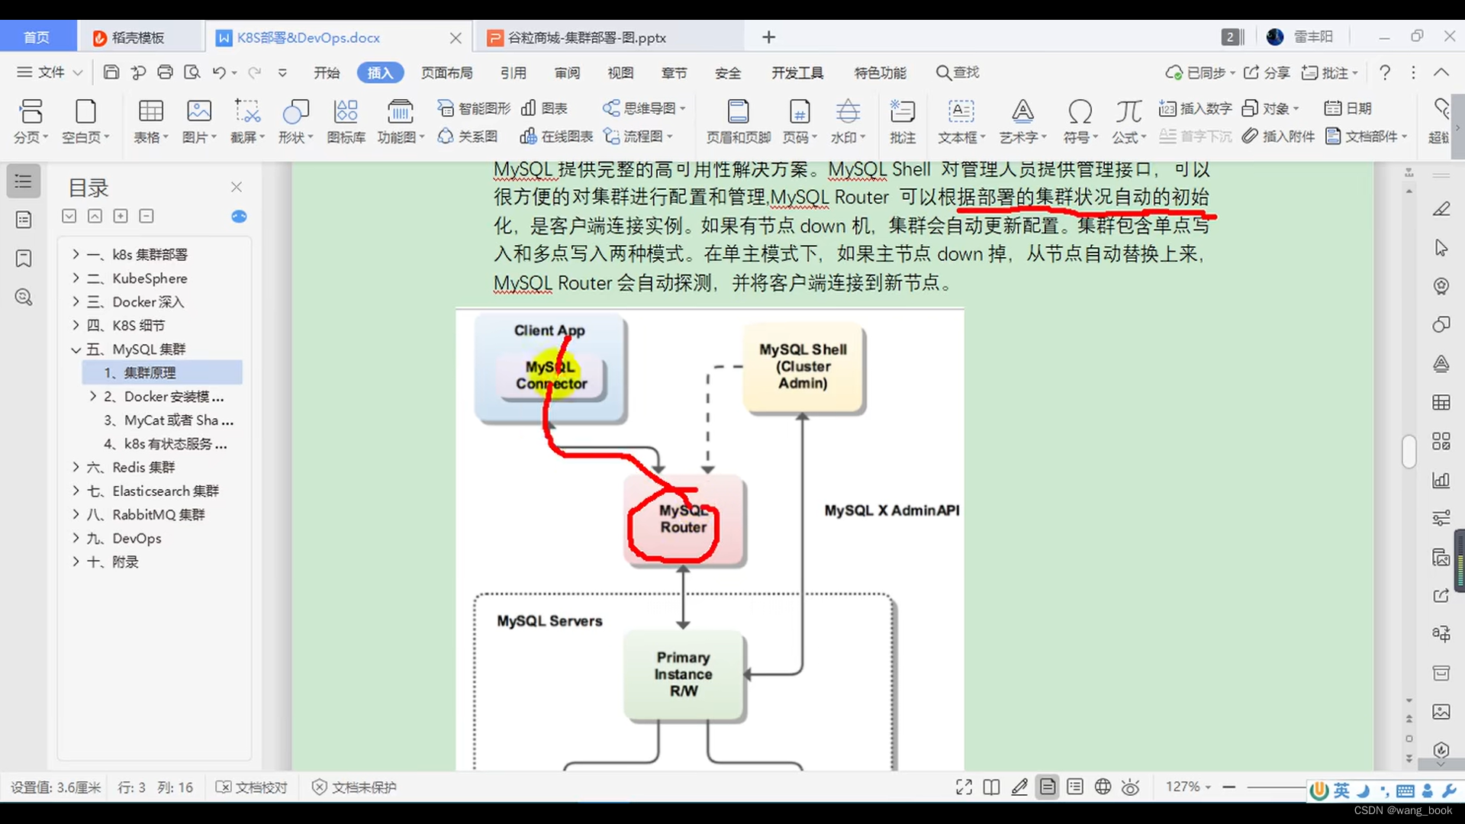Click the Save icon in quick toolbar
The height and width of the screenshot is (824, 1465).
111,72
